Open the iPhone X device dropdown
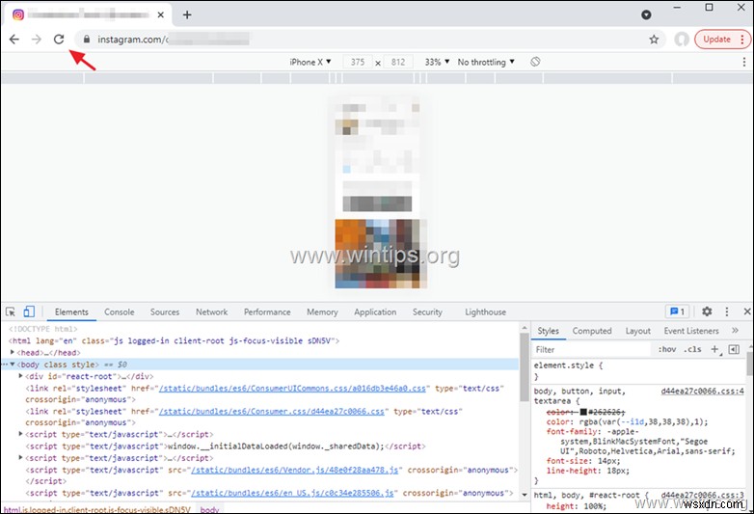This screenshot has height=514, width=754. point(310,62)
